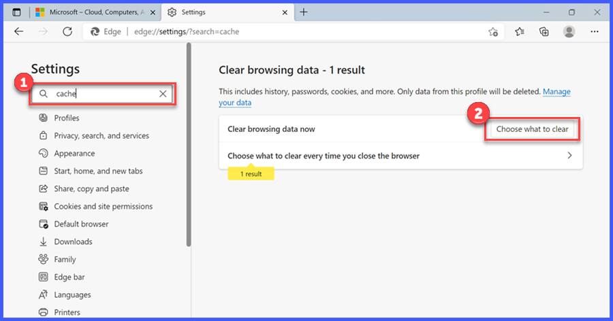Go to Cookies and site permissions

103,206
